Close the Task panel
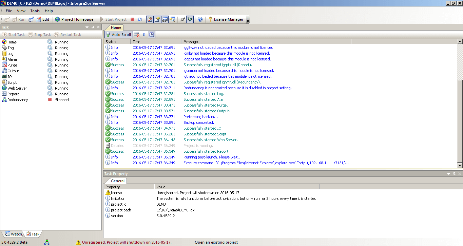 (x=98, y=27)
